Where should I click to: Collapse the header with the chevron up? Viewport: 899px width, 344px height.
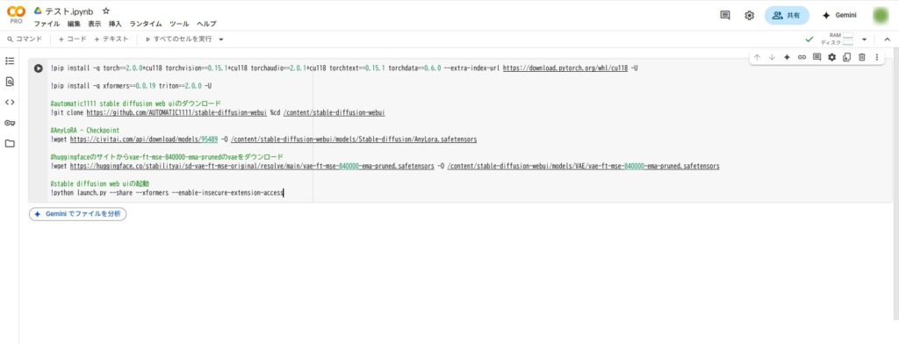point(887,39)
